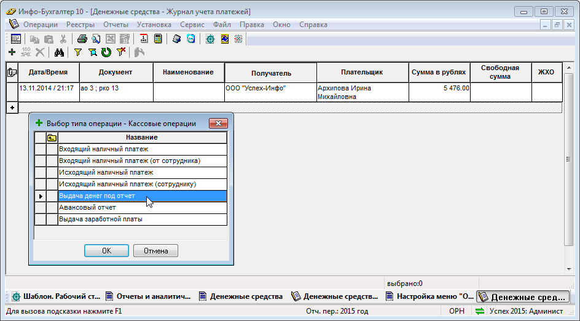Click the app notebook icon beside the Операции menu
This screenshot has width=580, height=321.
[14, 24]
